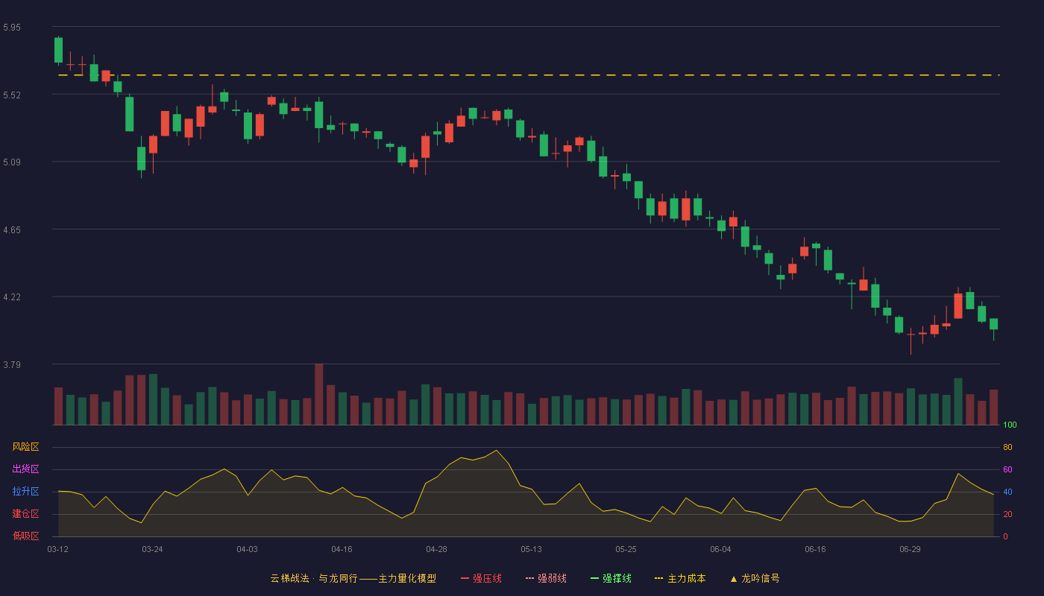This screenshot has width=1044, height=596.
Task: Click the chart title 云梯战法 · 与龙同行
Action: click(x=314, y=578)
